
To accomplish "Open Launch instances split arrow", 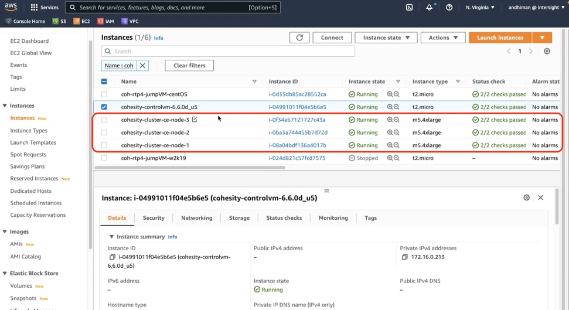I will [542, 38].
